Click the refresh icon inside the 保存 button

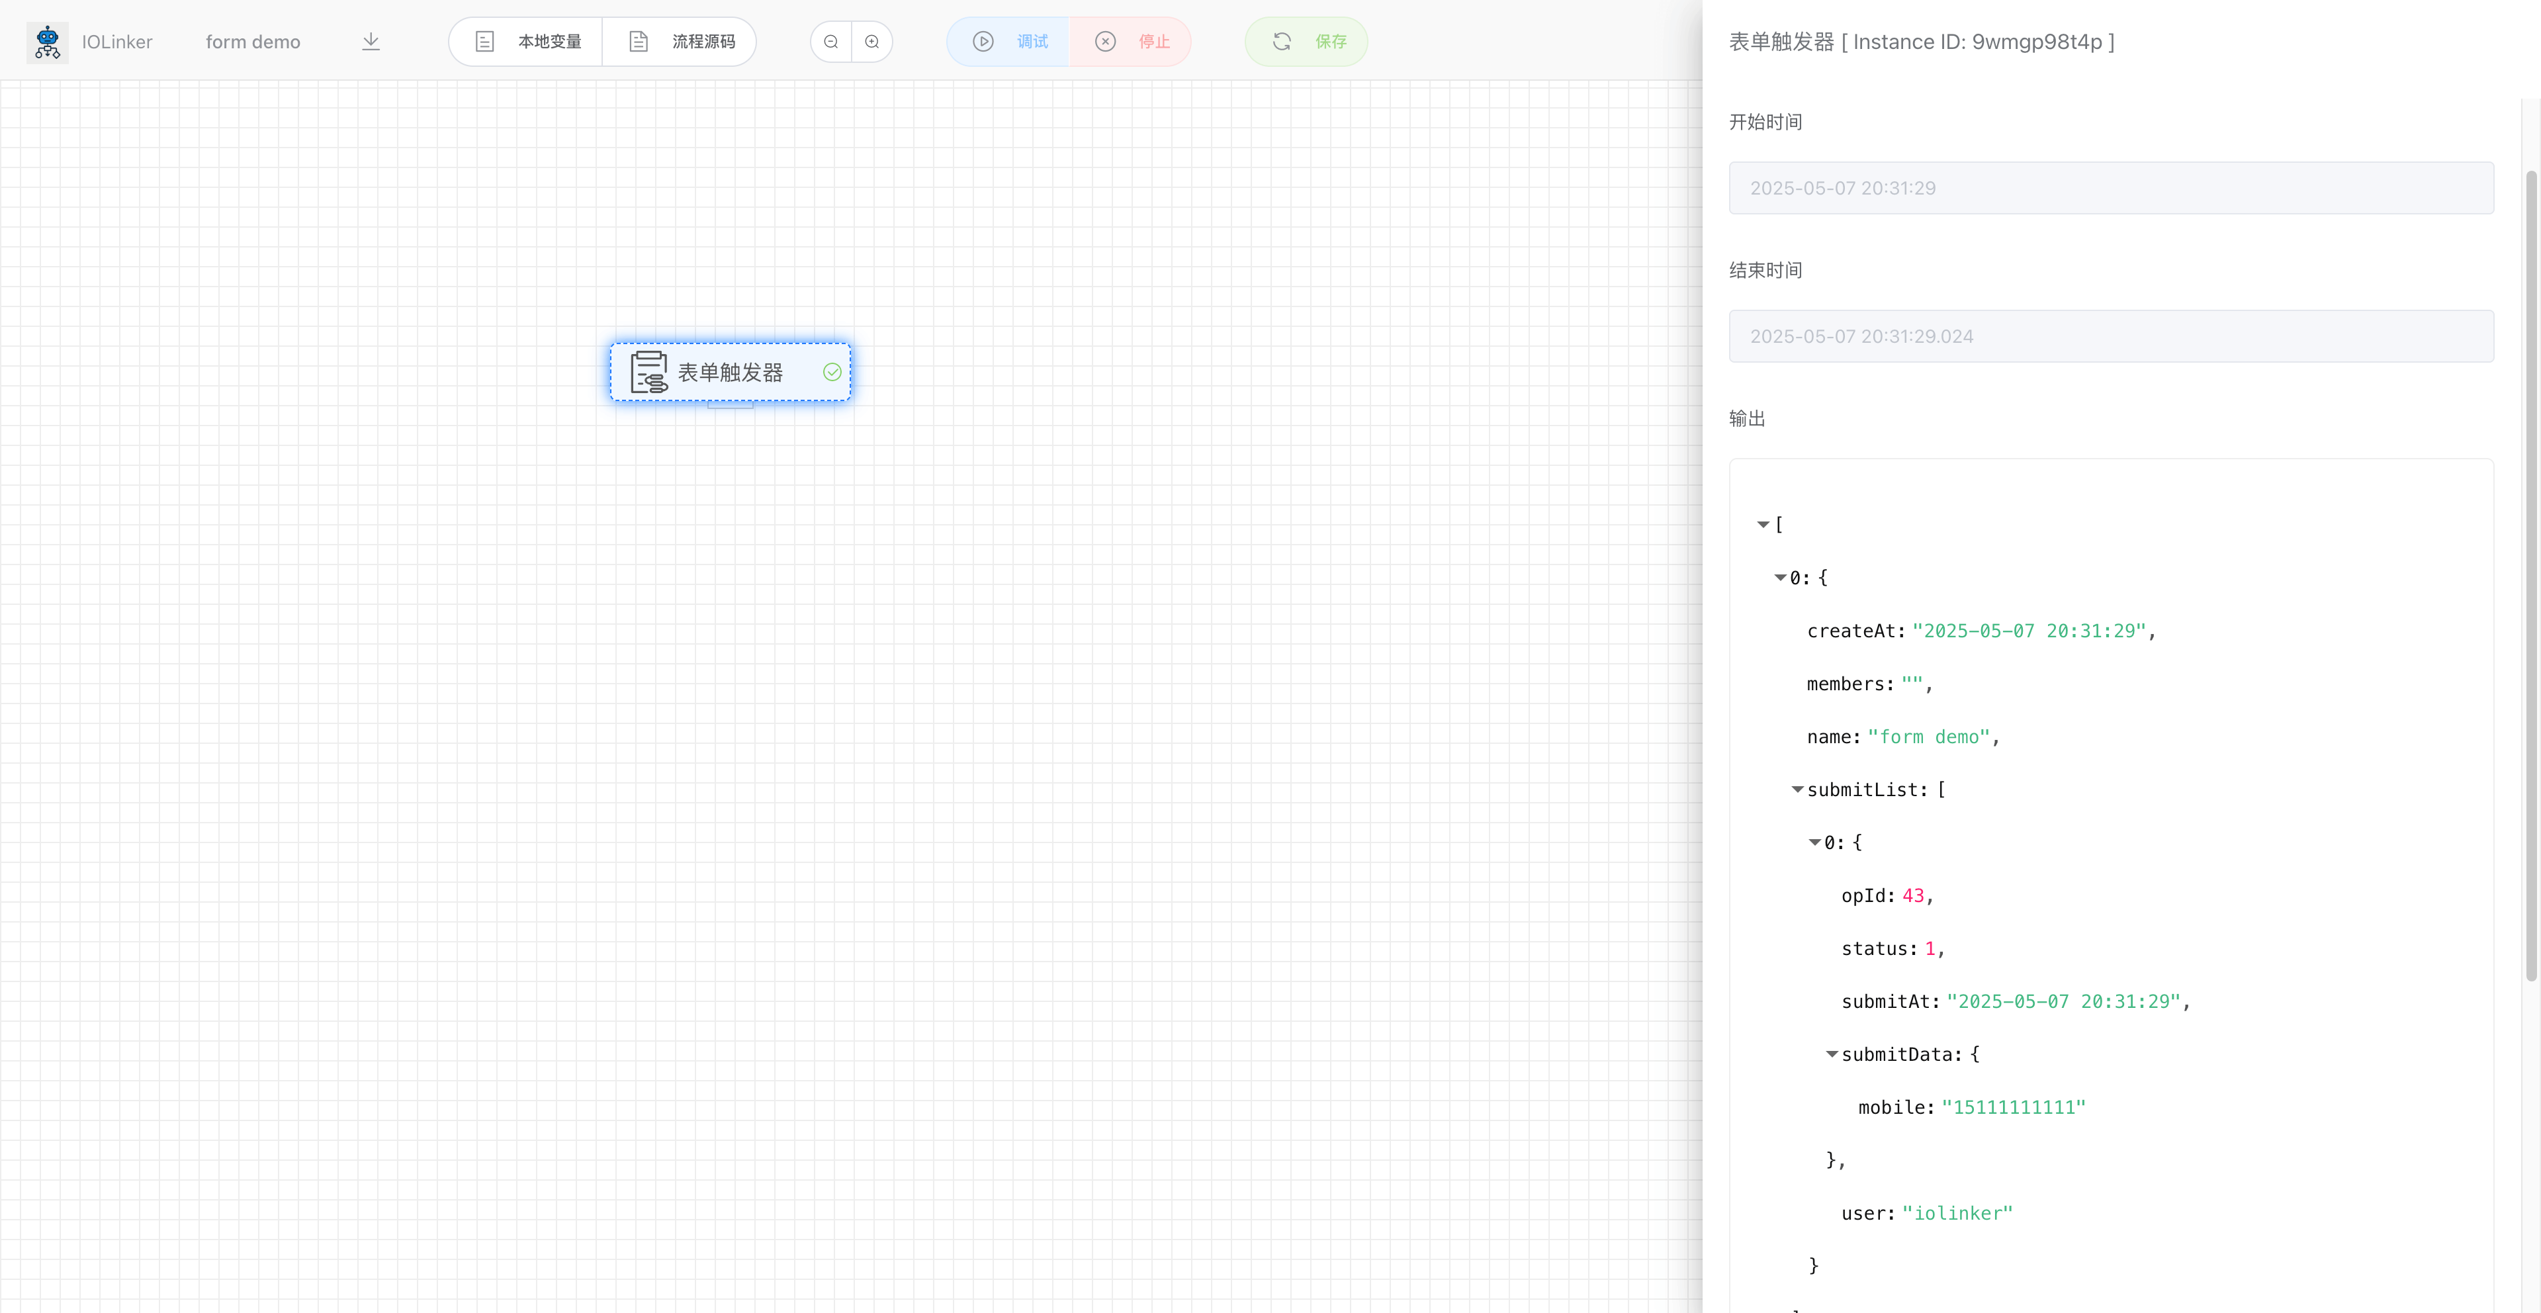coord(1280,42)
